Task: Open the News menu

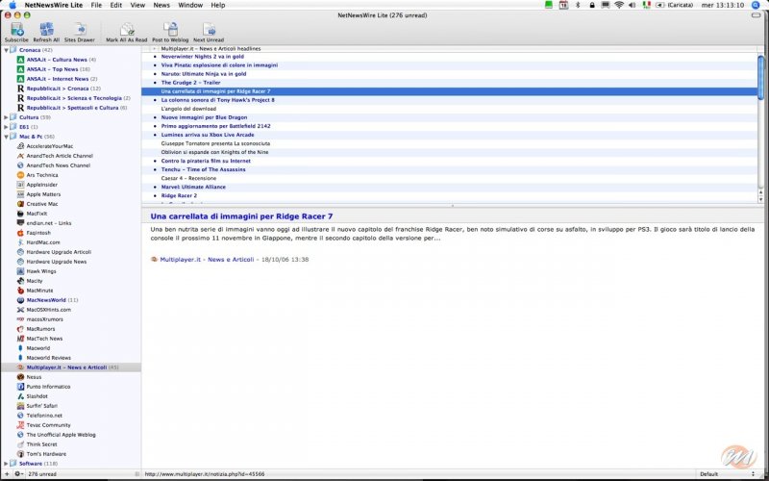Action: click(x=161, y=5)
